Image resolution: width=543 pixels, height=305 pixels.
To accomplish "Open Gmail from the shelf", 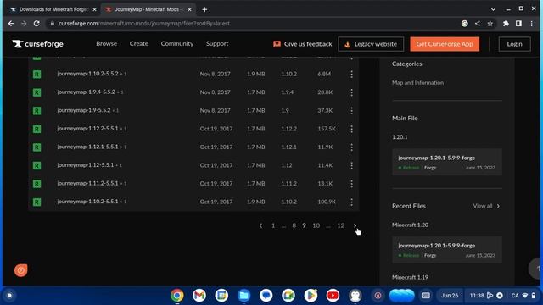I will [199, 296].
